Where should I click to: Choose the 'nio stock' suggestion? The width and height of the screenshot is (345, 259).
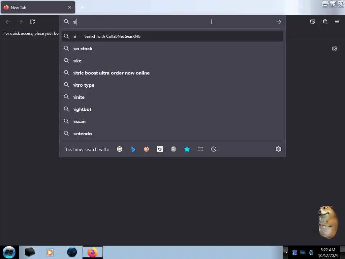pyautogui.click(x=172, y=49)
